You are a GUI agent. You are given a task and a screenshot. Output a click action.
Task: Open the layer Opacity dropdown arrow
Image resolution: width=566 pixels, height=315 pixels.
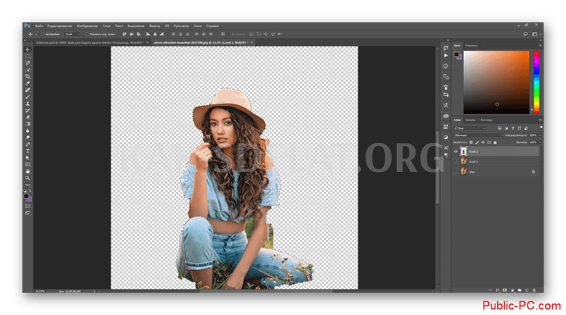pos(540,135)
